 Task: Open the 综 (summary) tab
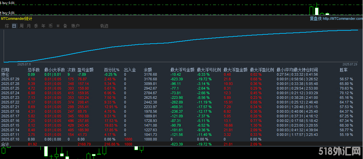pos(7,26)
